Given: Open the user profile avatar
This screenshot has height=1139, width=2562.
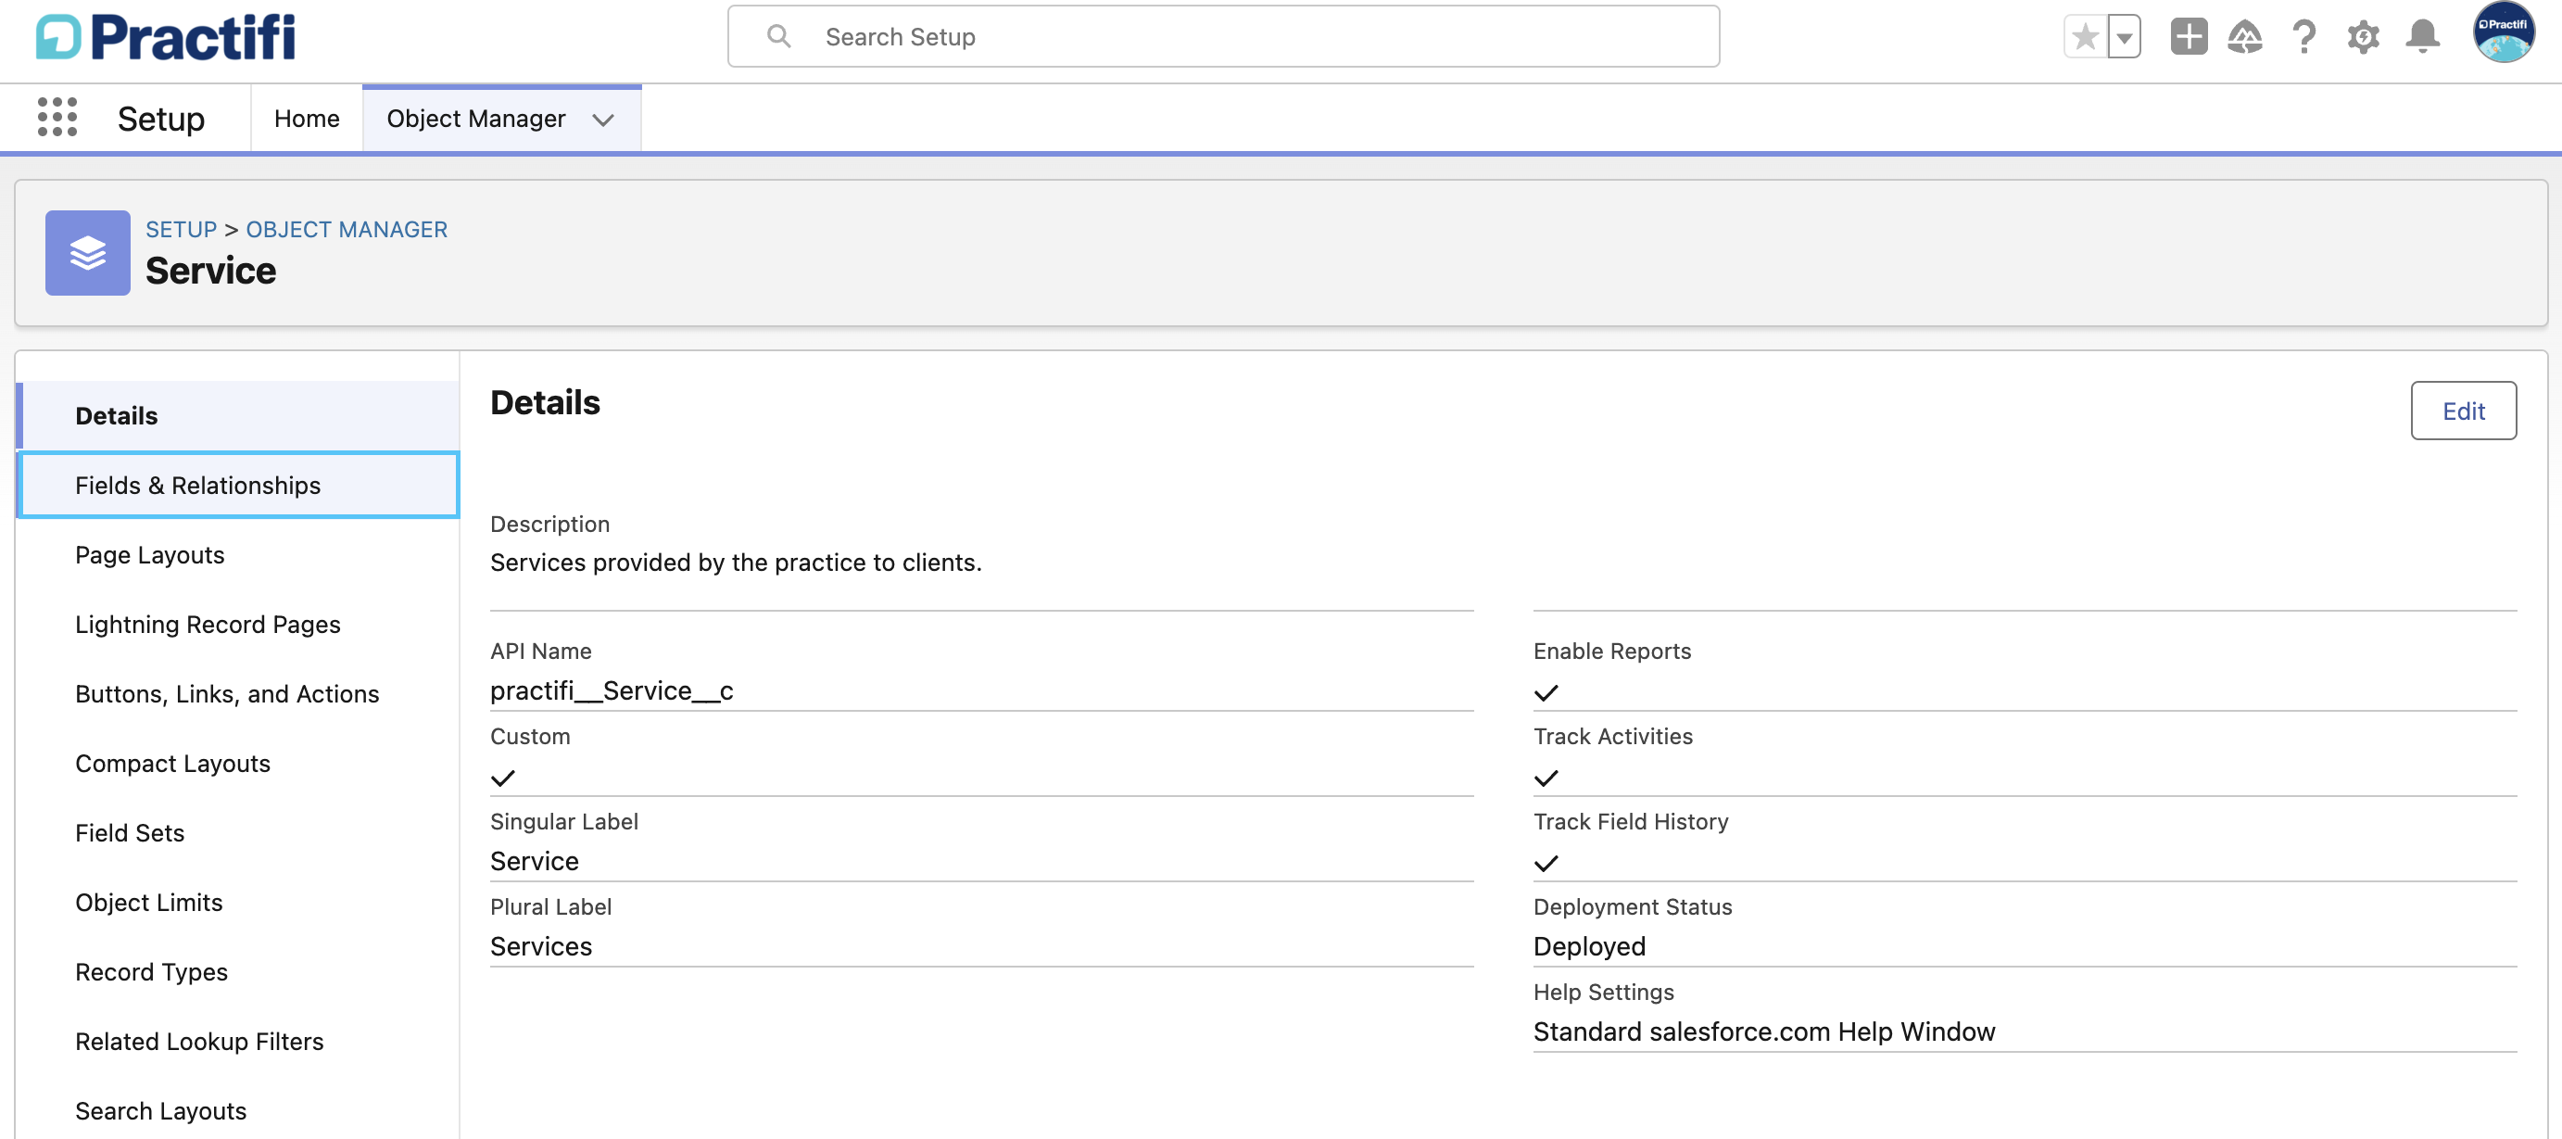Looking at the screenshot, I should pyautogui.click(x=2503, y=32).
